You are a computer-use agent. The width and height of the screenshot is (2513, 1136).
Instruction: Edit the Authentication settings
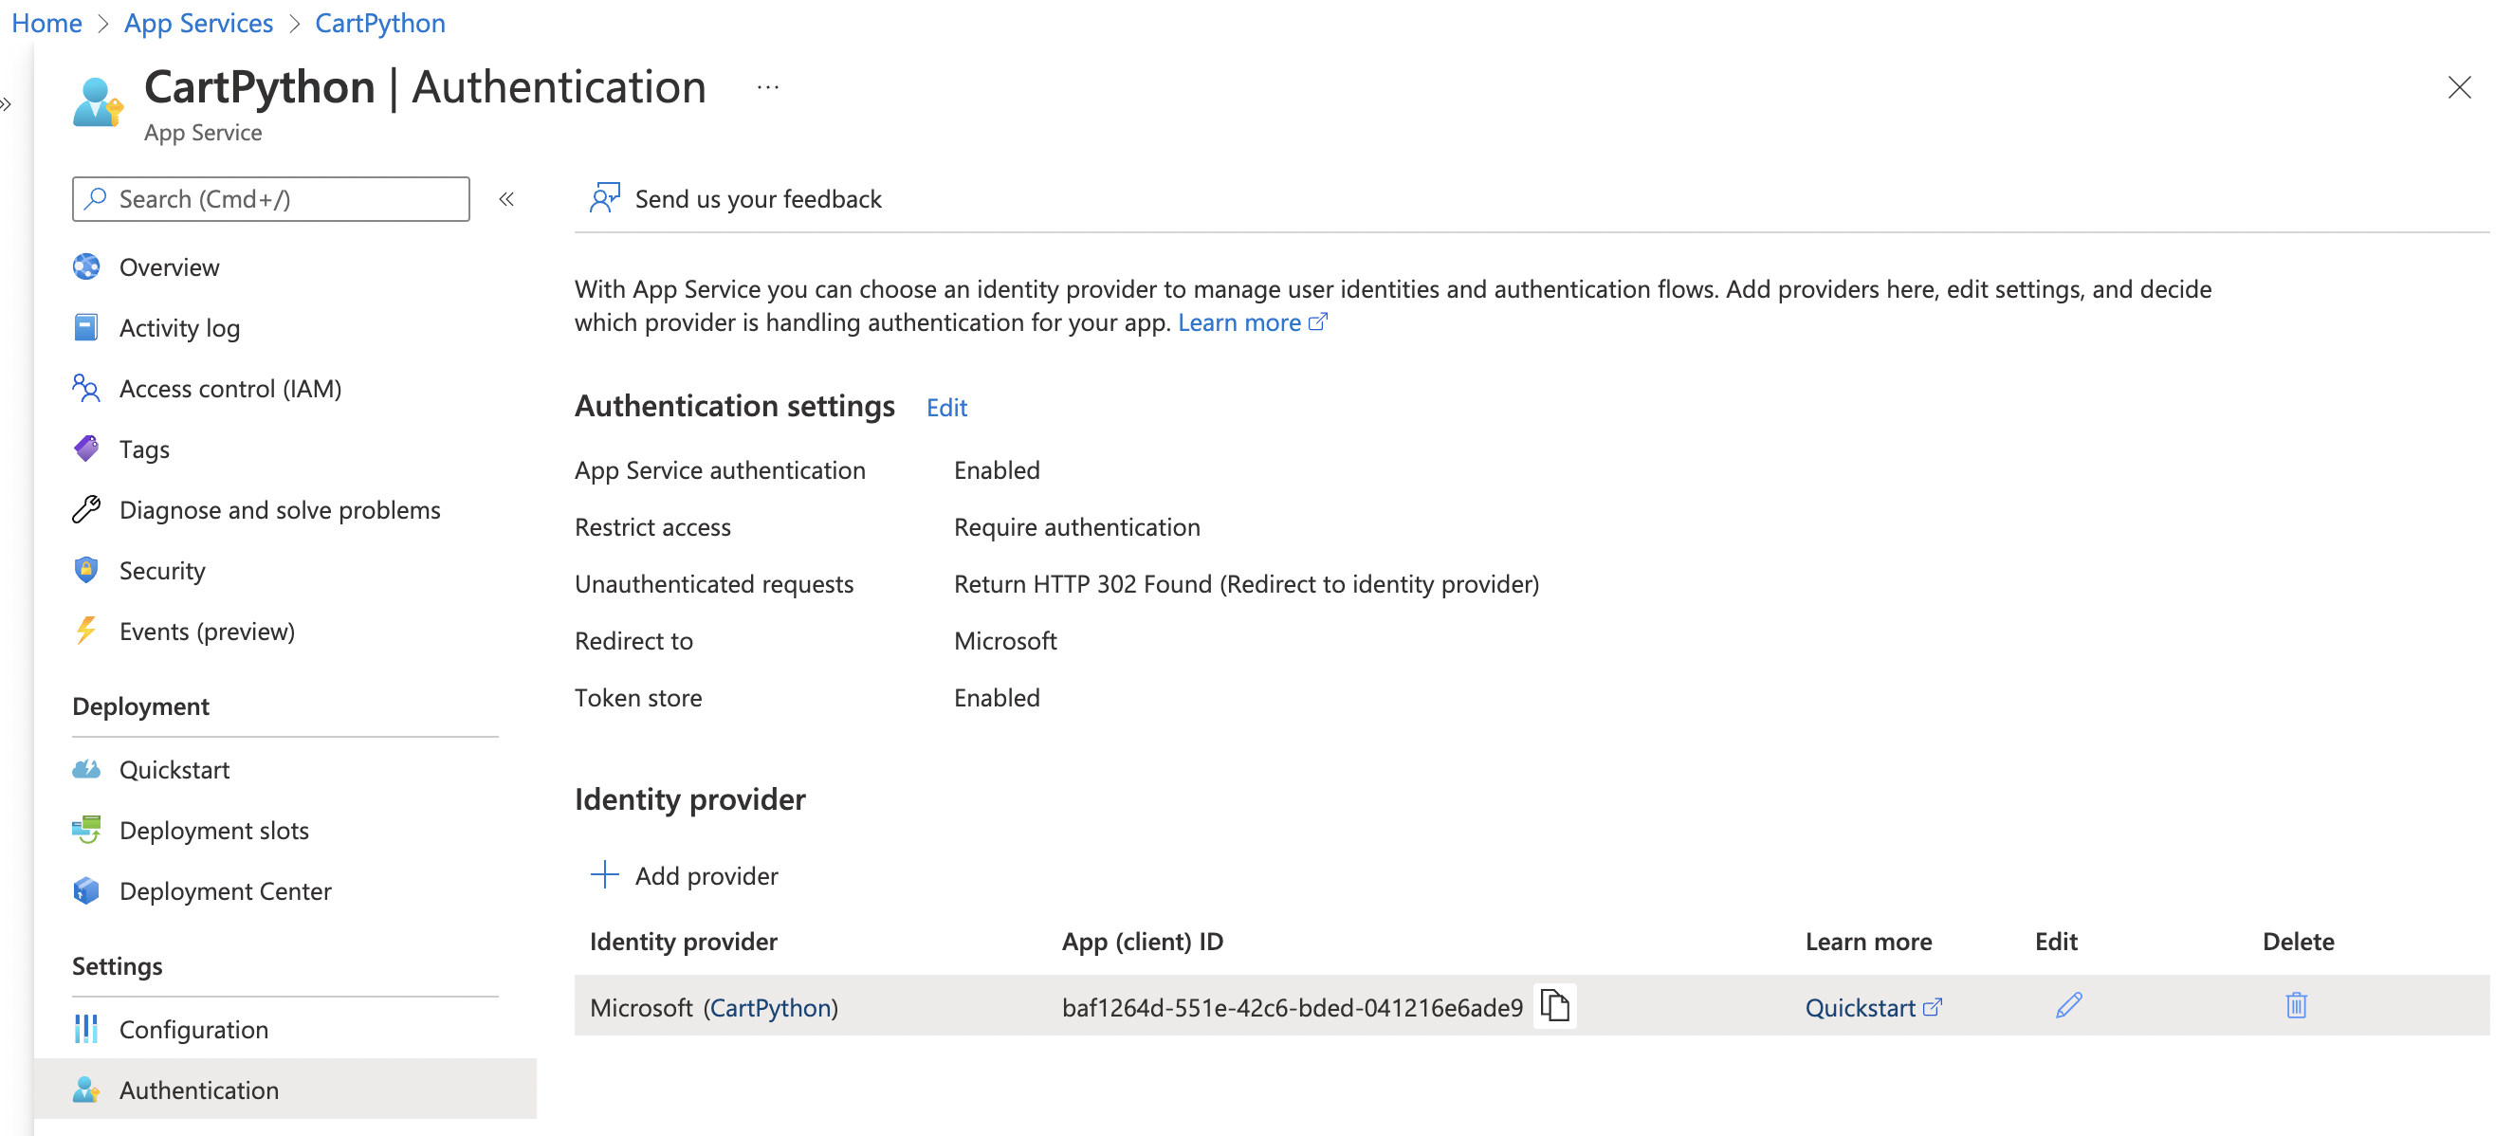946,407
